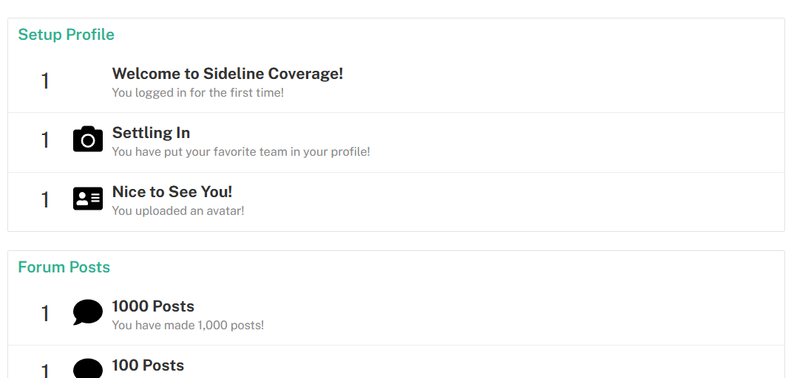
Task: Select the Settling In achievement title
Action: point(151,133)
